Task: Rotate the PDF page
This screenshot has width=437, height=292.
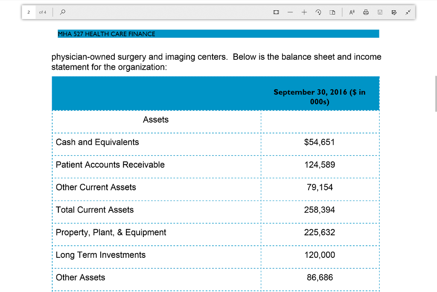Action: tap(318, 12)
